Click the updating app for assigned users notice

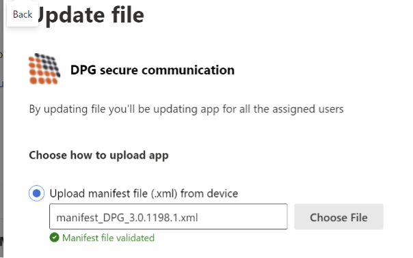tap(186, 109)
